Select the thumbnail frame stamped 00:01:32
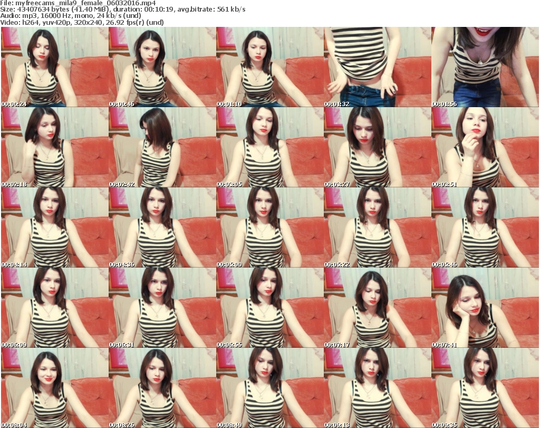Image resolution: width=540 pixels, height=428 pixels. point(378,67)
